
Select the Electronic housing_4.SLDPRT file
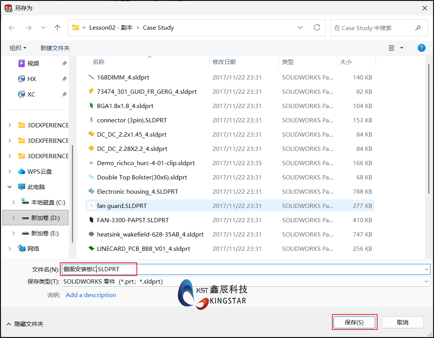230,191
